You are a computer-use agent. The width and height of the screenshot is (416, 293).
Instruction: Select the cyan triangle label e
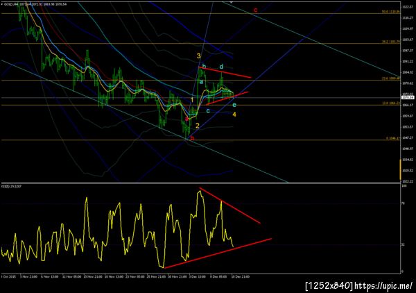click(x=234, y=106)
